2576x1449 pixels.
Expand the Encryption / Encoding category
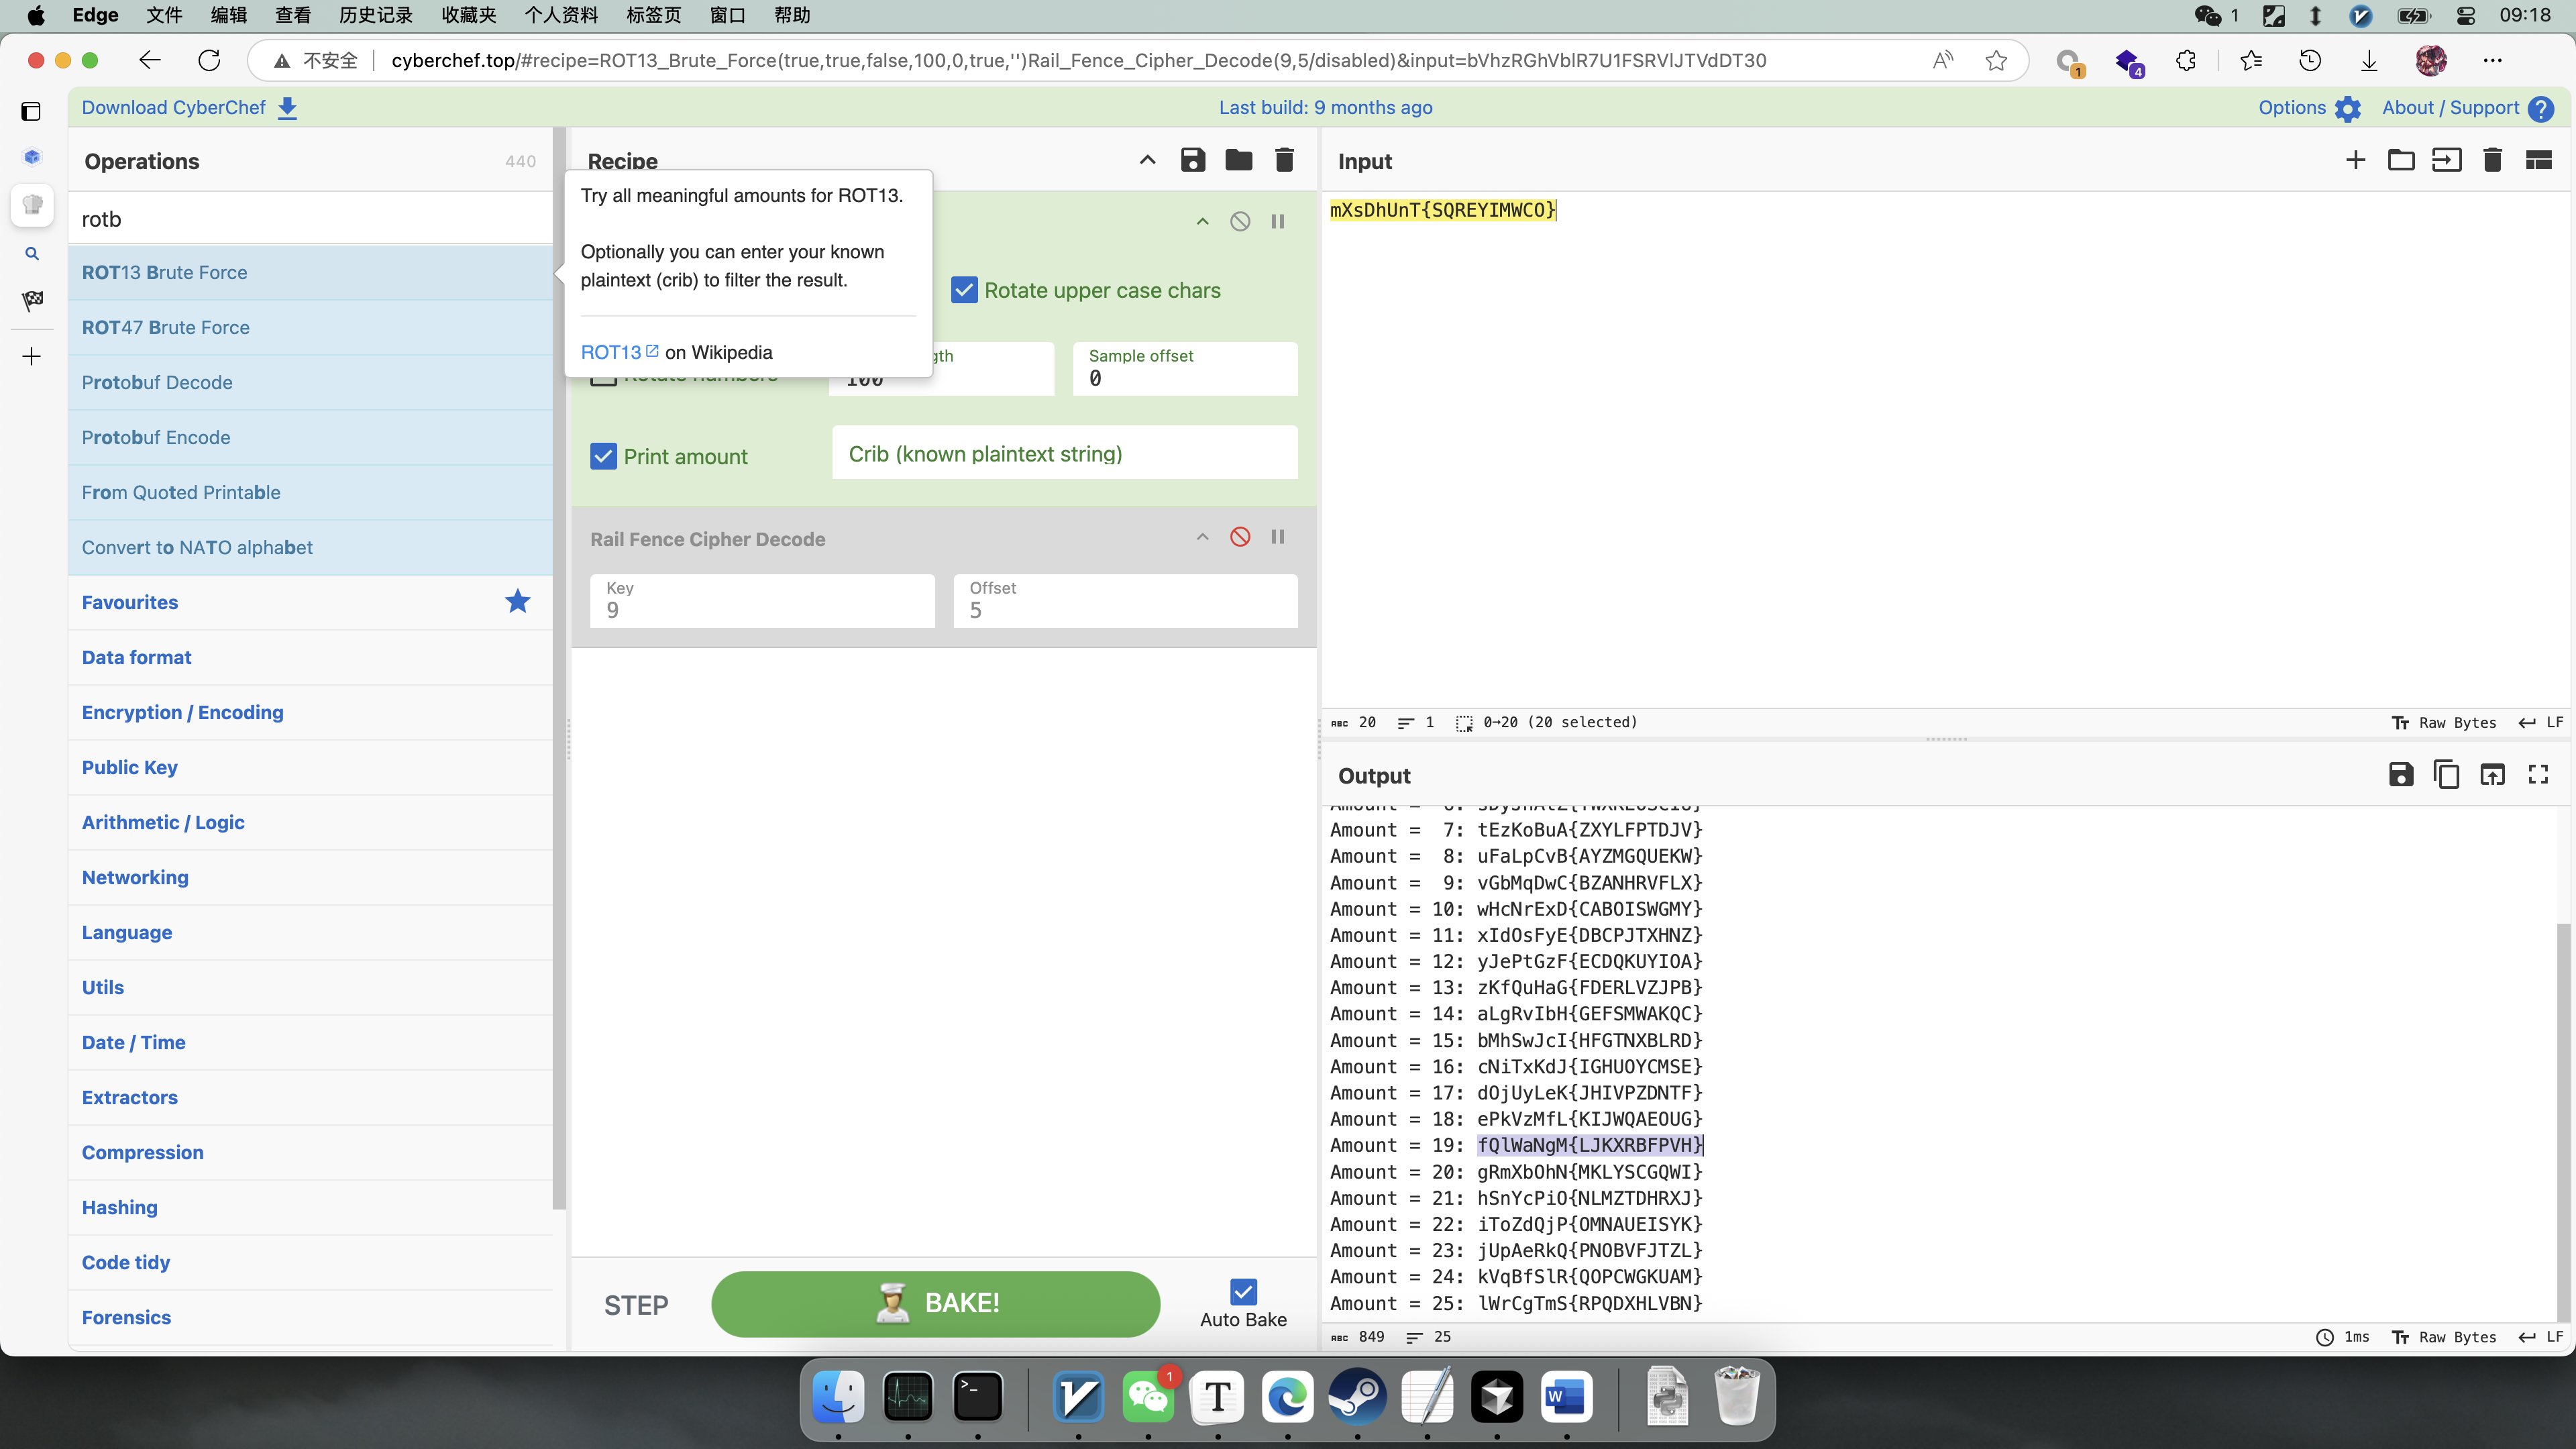pyautogui.click(x=310, y=713)
